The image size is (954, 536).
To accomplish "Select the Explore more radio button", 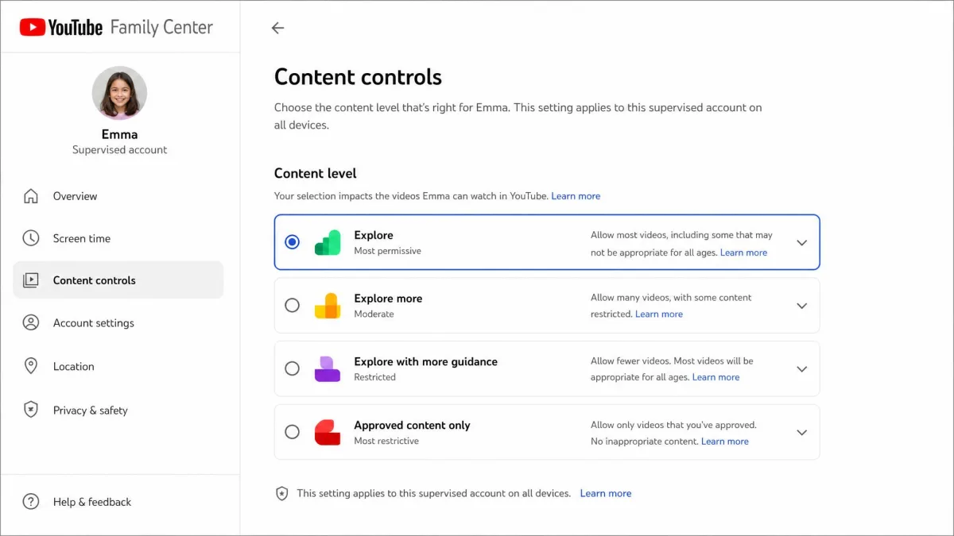I will tap(292, 305).
